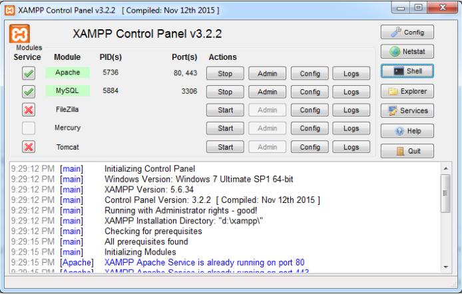Viewport: 462px width, 294px height.
Task: Start the Mercury module
Action: click(225, 128)
